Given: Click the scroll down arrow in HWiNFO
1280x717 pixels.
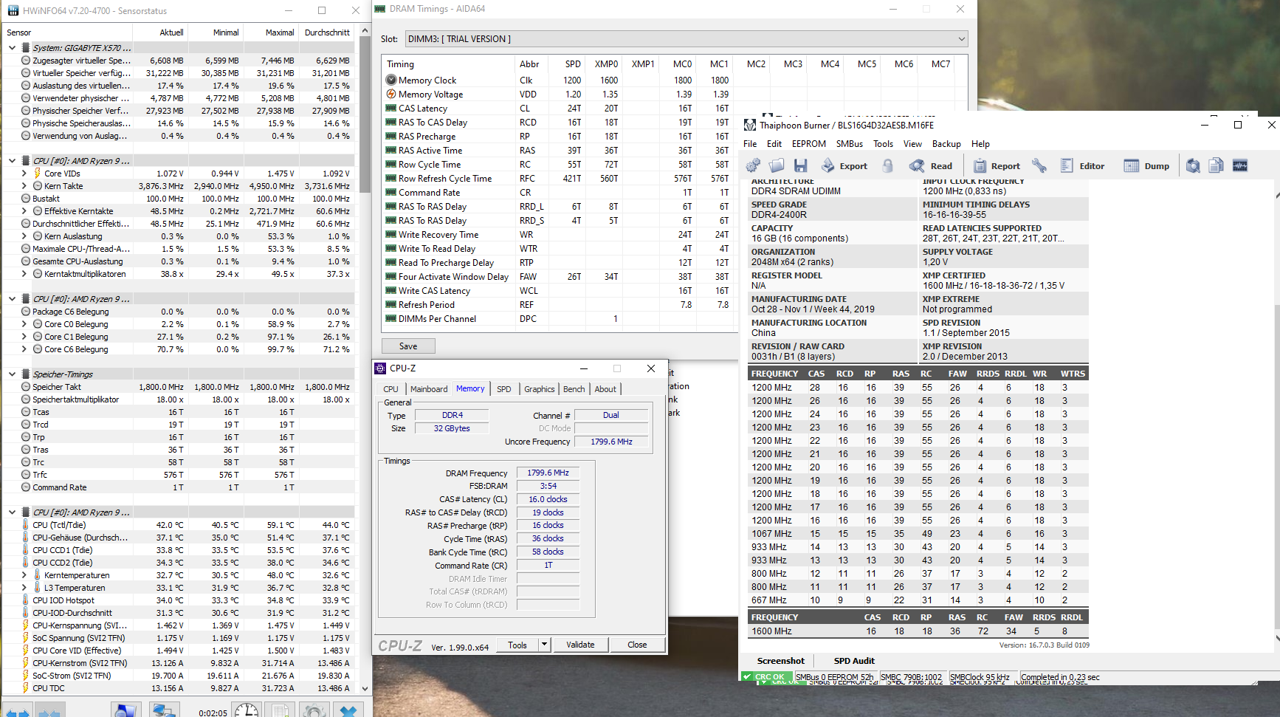Looking at the screenshot, I should click(365, 688).
